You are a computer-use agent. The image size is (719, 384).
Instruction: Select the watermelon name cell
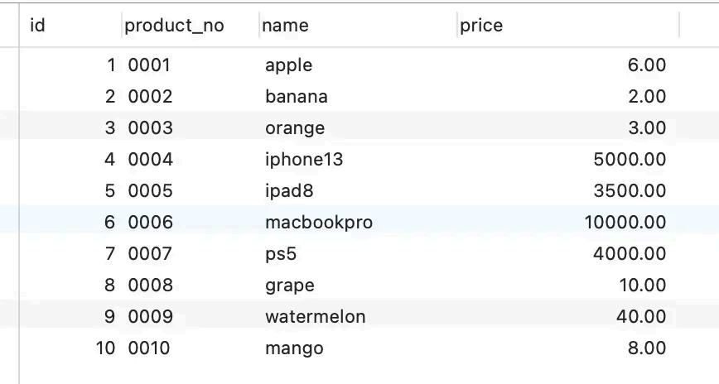(x=315, y=317)
